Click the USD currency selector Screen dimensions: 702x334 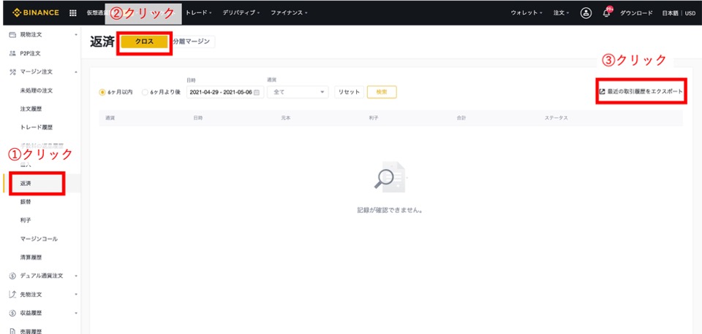(x=690, y=13)
